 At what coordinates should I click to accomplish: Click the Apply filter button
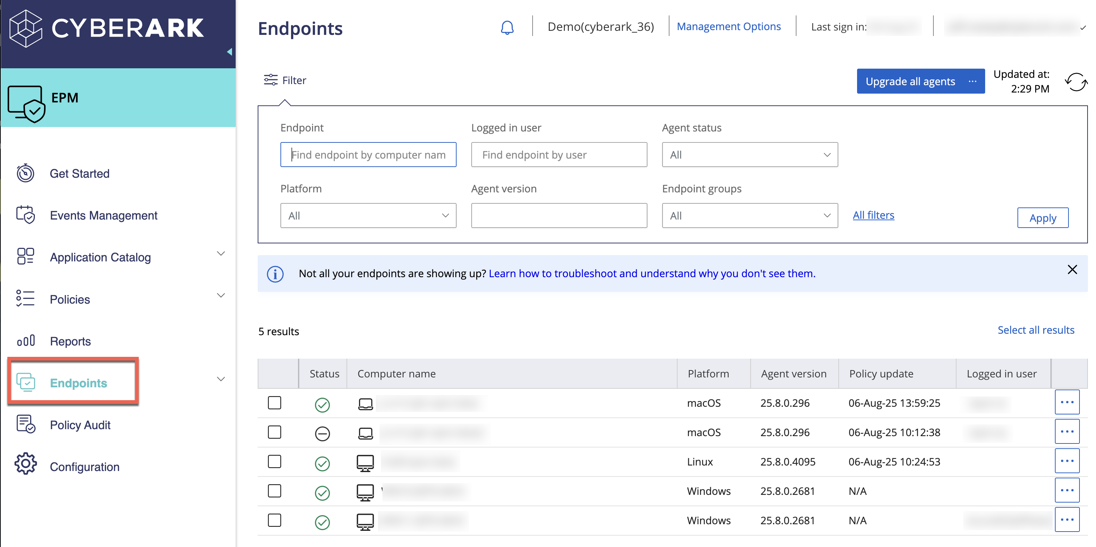[1043, 218]
